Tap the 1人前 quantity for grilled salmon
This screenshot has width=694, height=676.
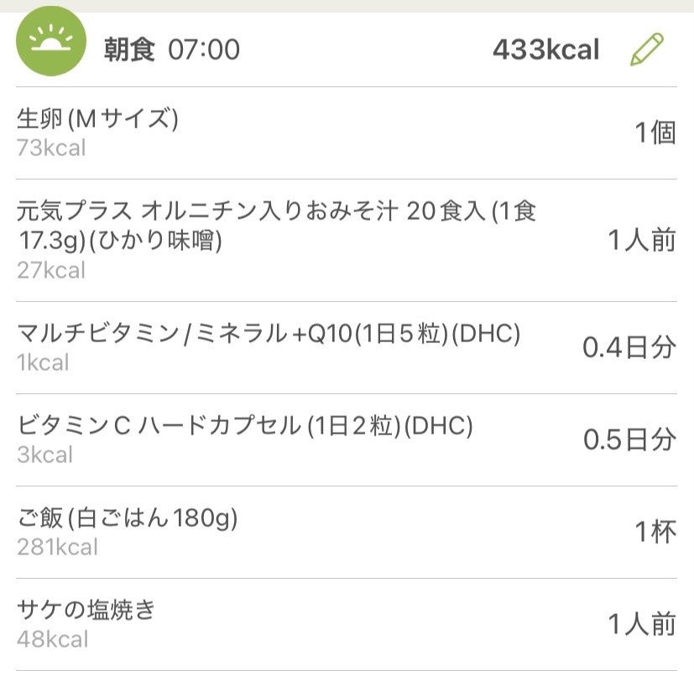pos(642,625)
